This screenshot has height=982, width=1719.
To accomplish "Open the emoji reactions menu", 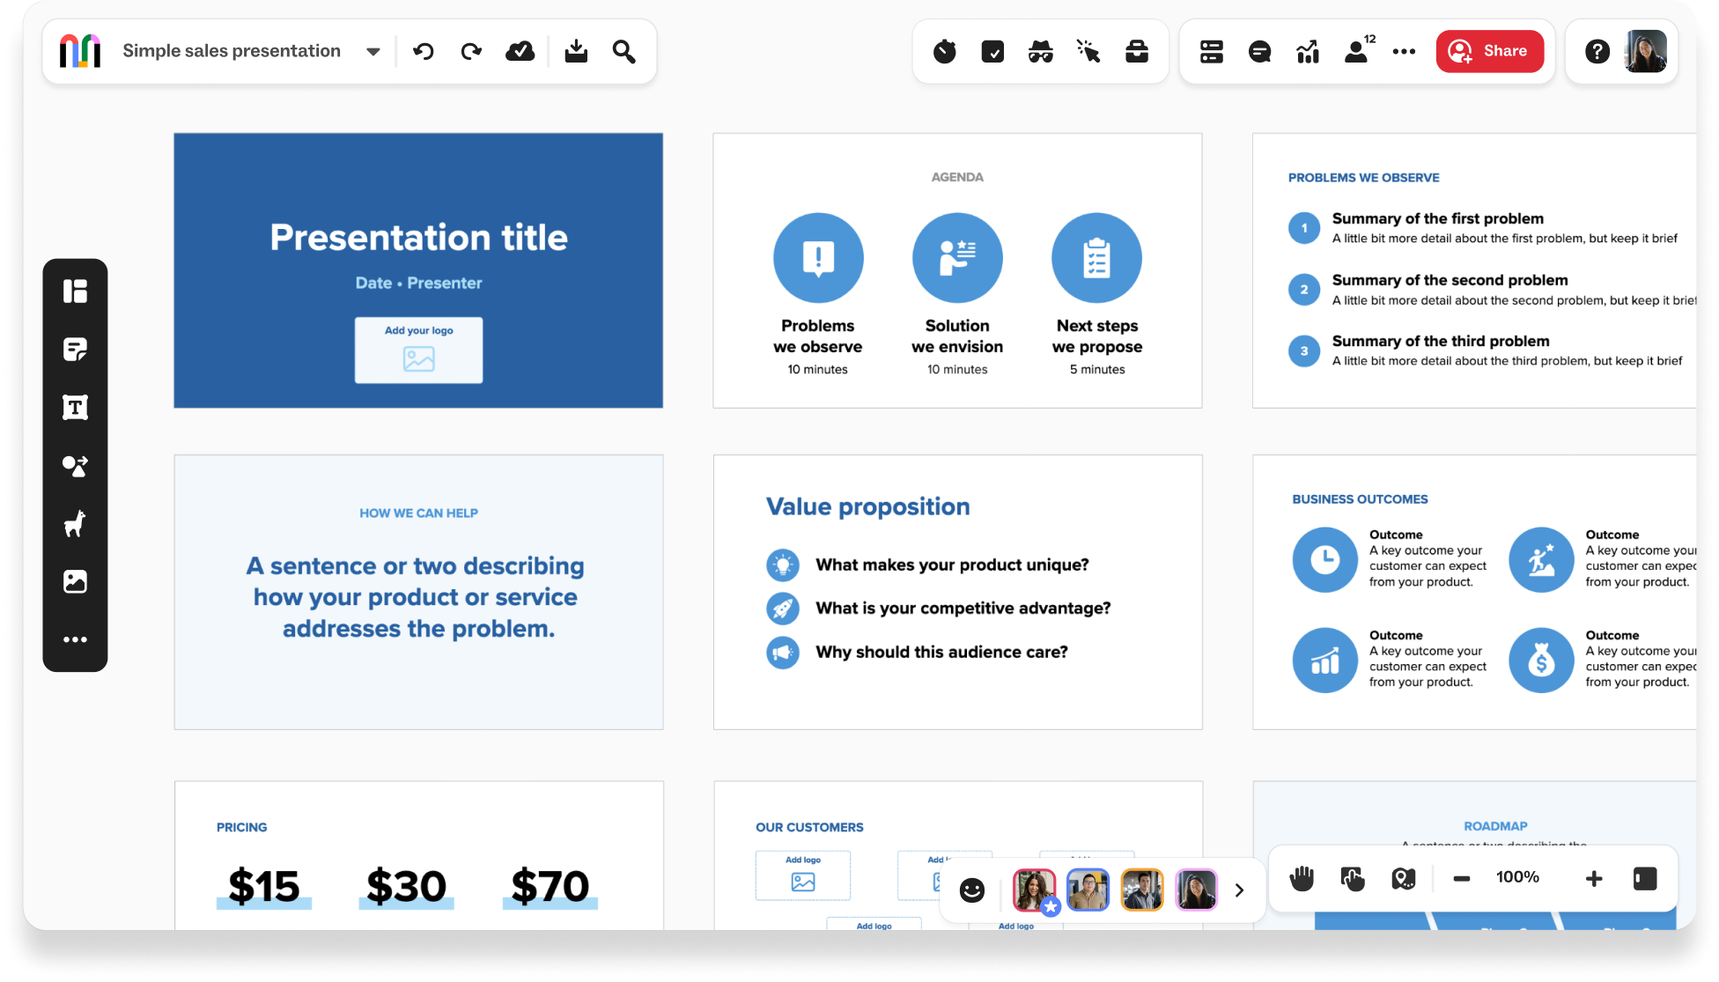I will (972, 890).
